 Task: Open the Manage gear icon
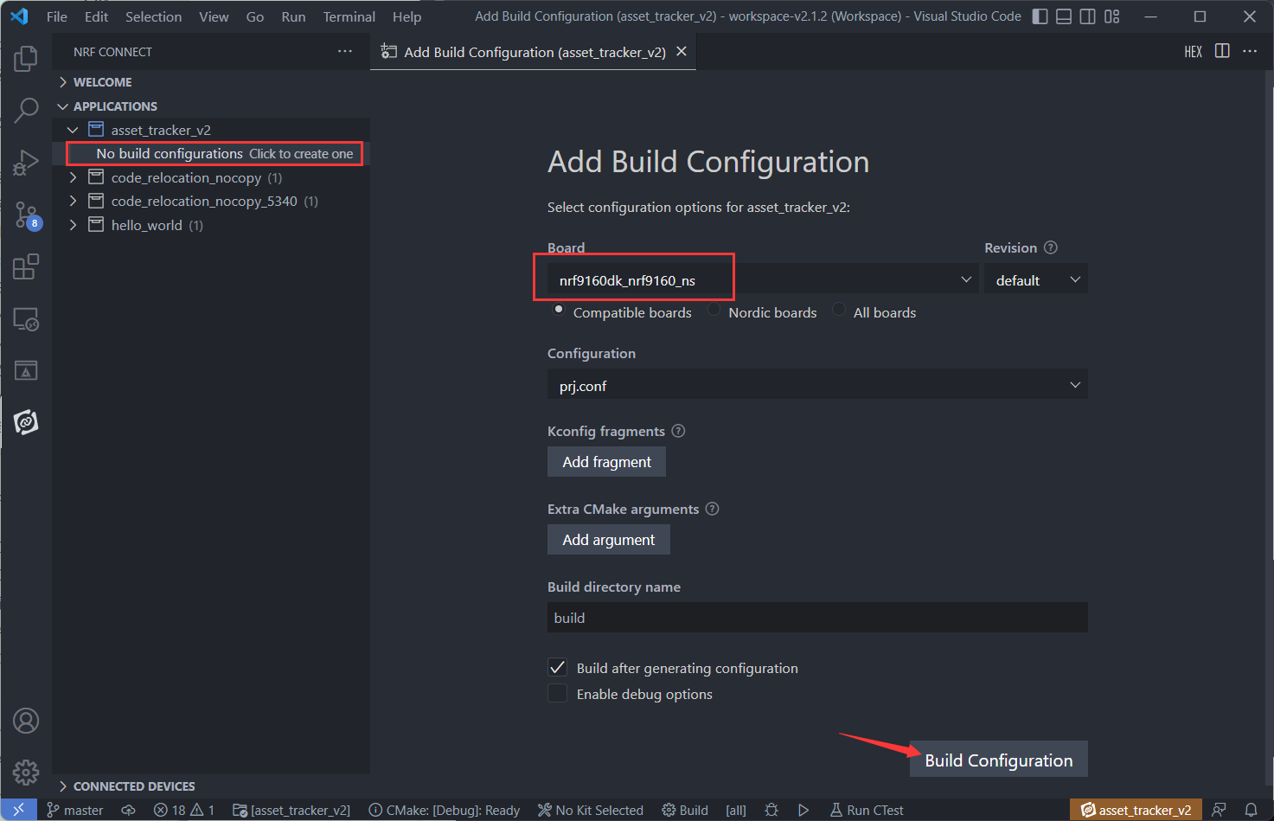(26, 772)
